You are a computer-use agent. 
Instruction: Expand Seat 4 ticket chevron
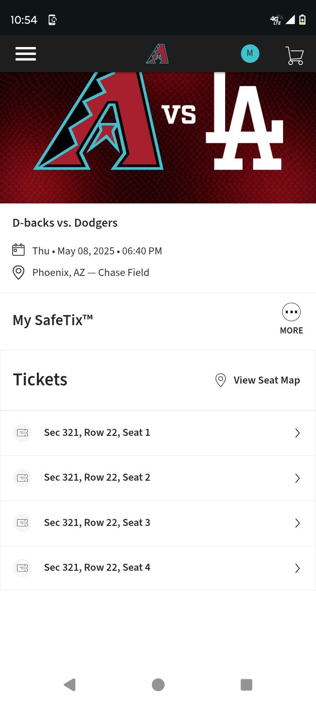297,568
